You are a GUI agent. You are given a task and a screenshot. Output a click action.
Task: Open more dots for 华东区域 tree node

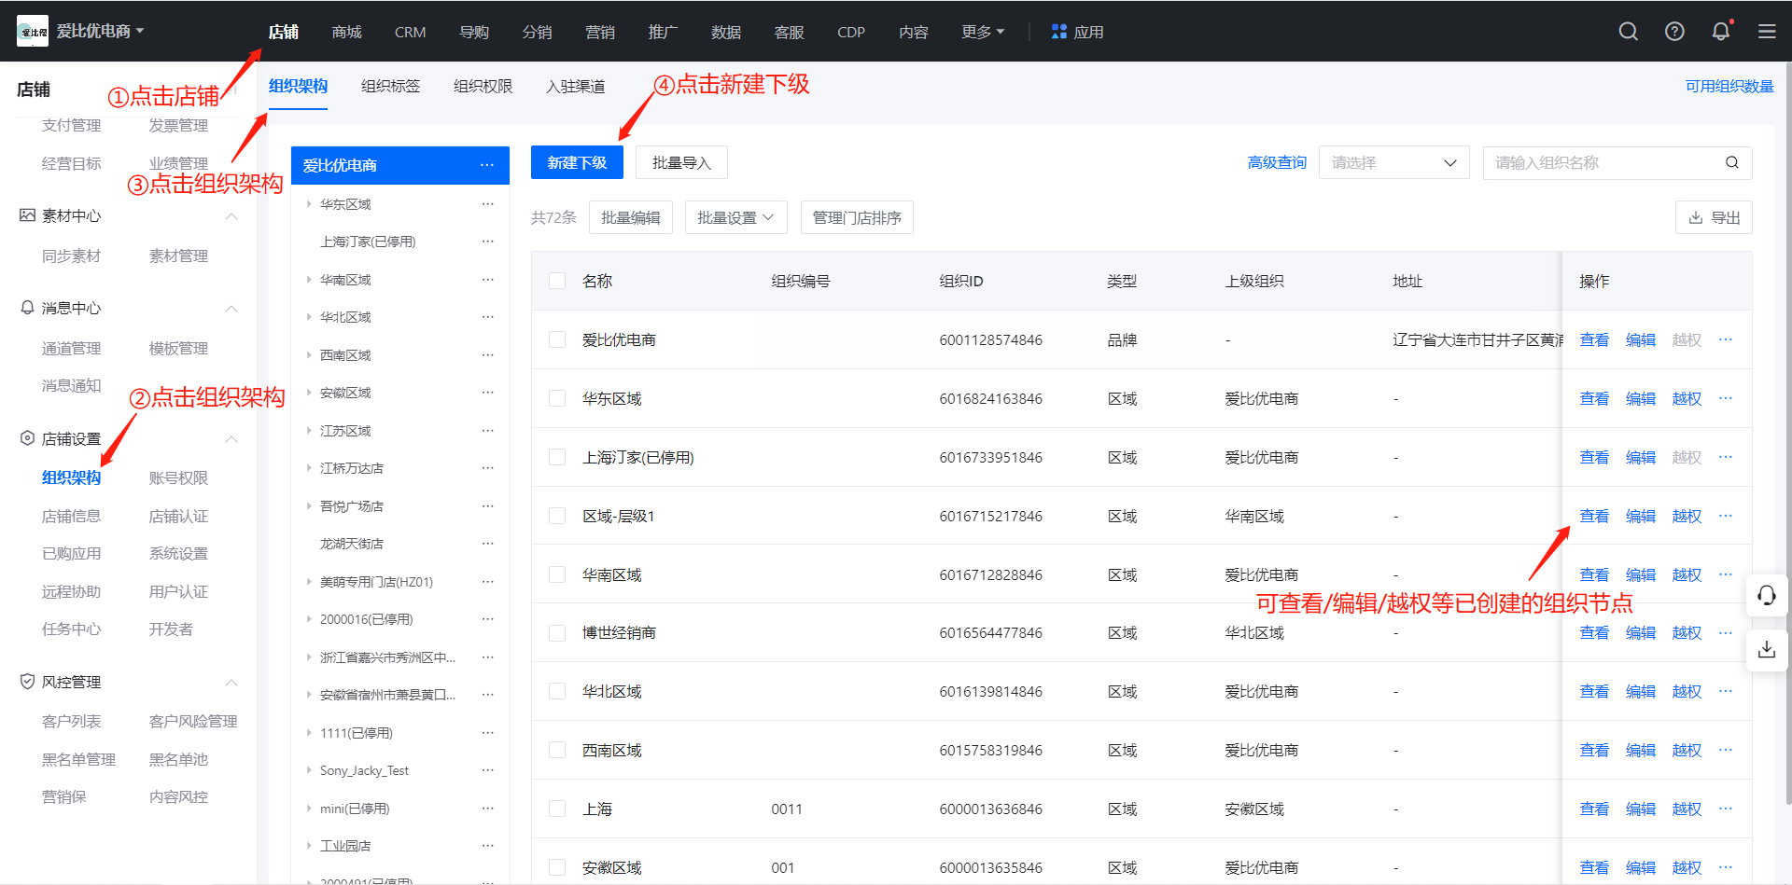487,204
